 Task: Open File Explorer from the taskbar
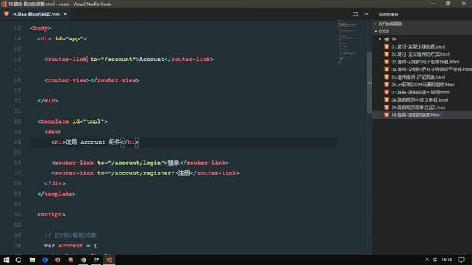pos(32,260)
